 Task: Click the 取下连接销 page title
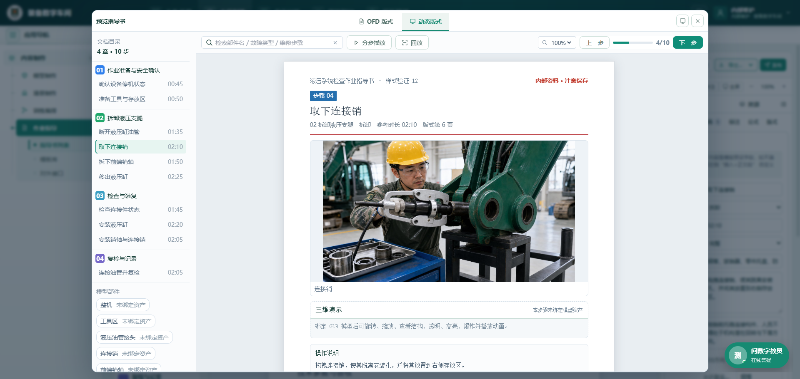pyautogui.click(x=336, y=111)
